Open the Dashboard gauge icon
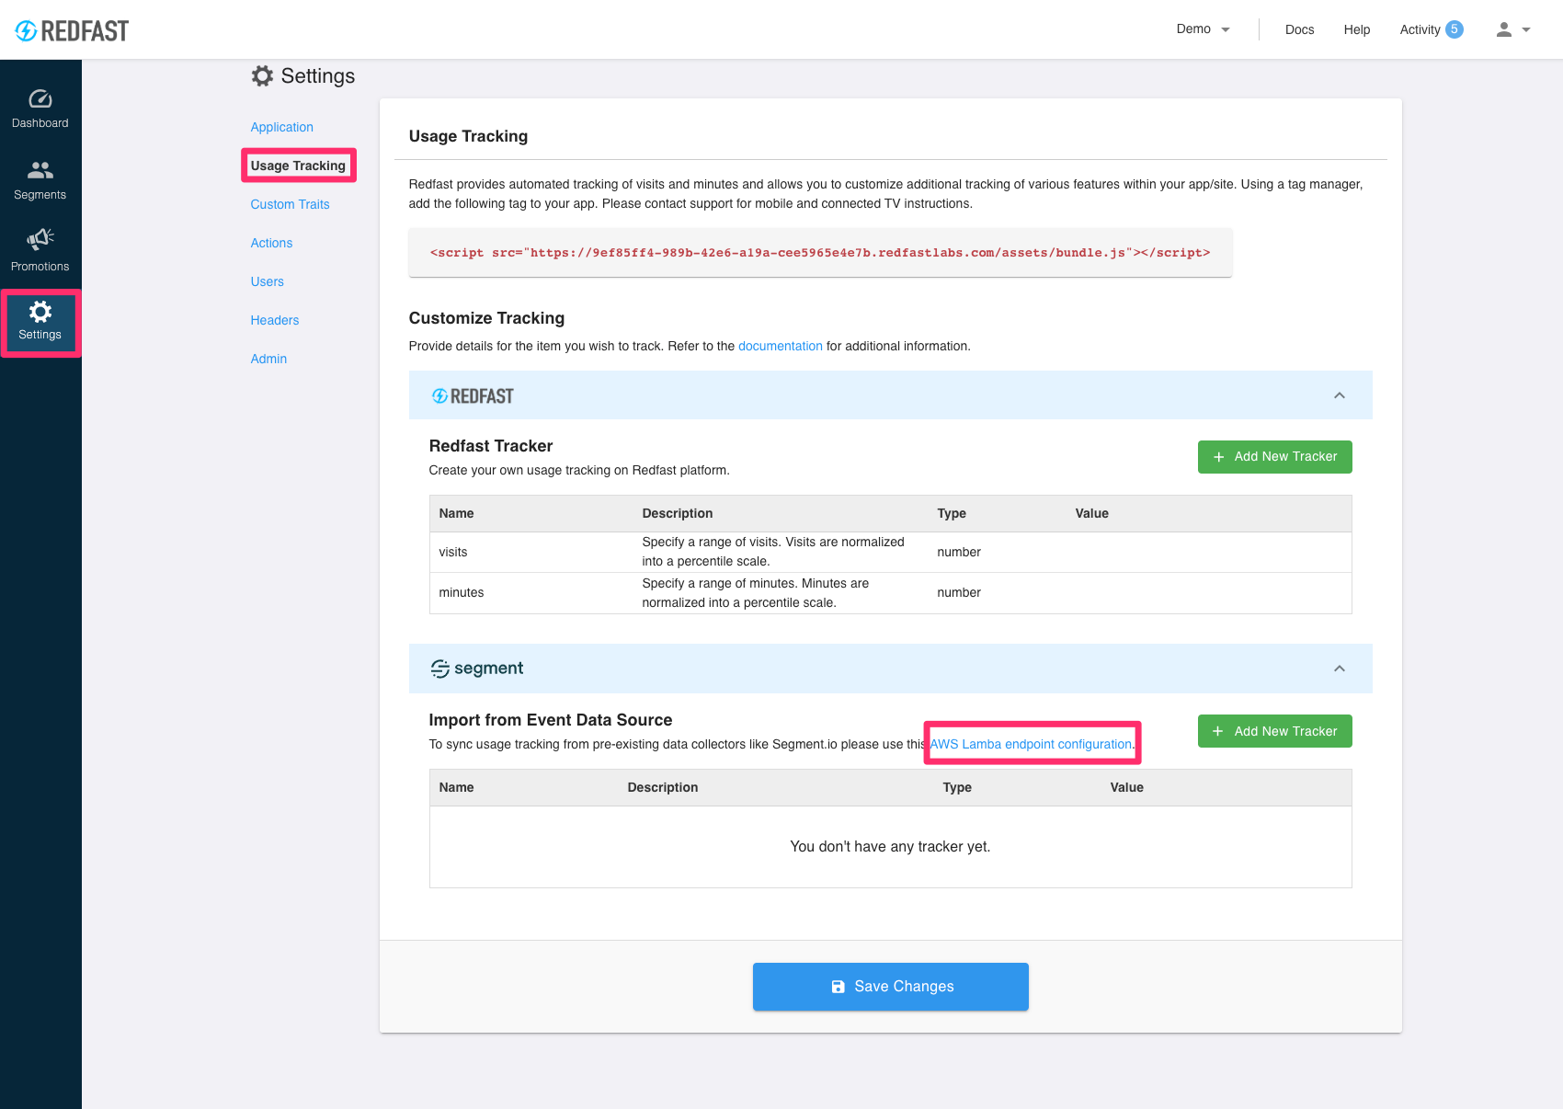The image size is (1563, 1109). [40, 98]
